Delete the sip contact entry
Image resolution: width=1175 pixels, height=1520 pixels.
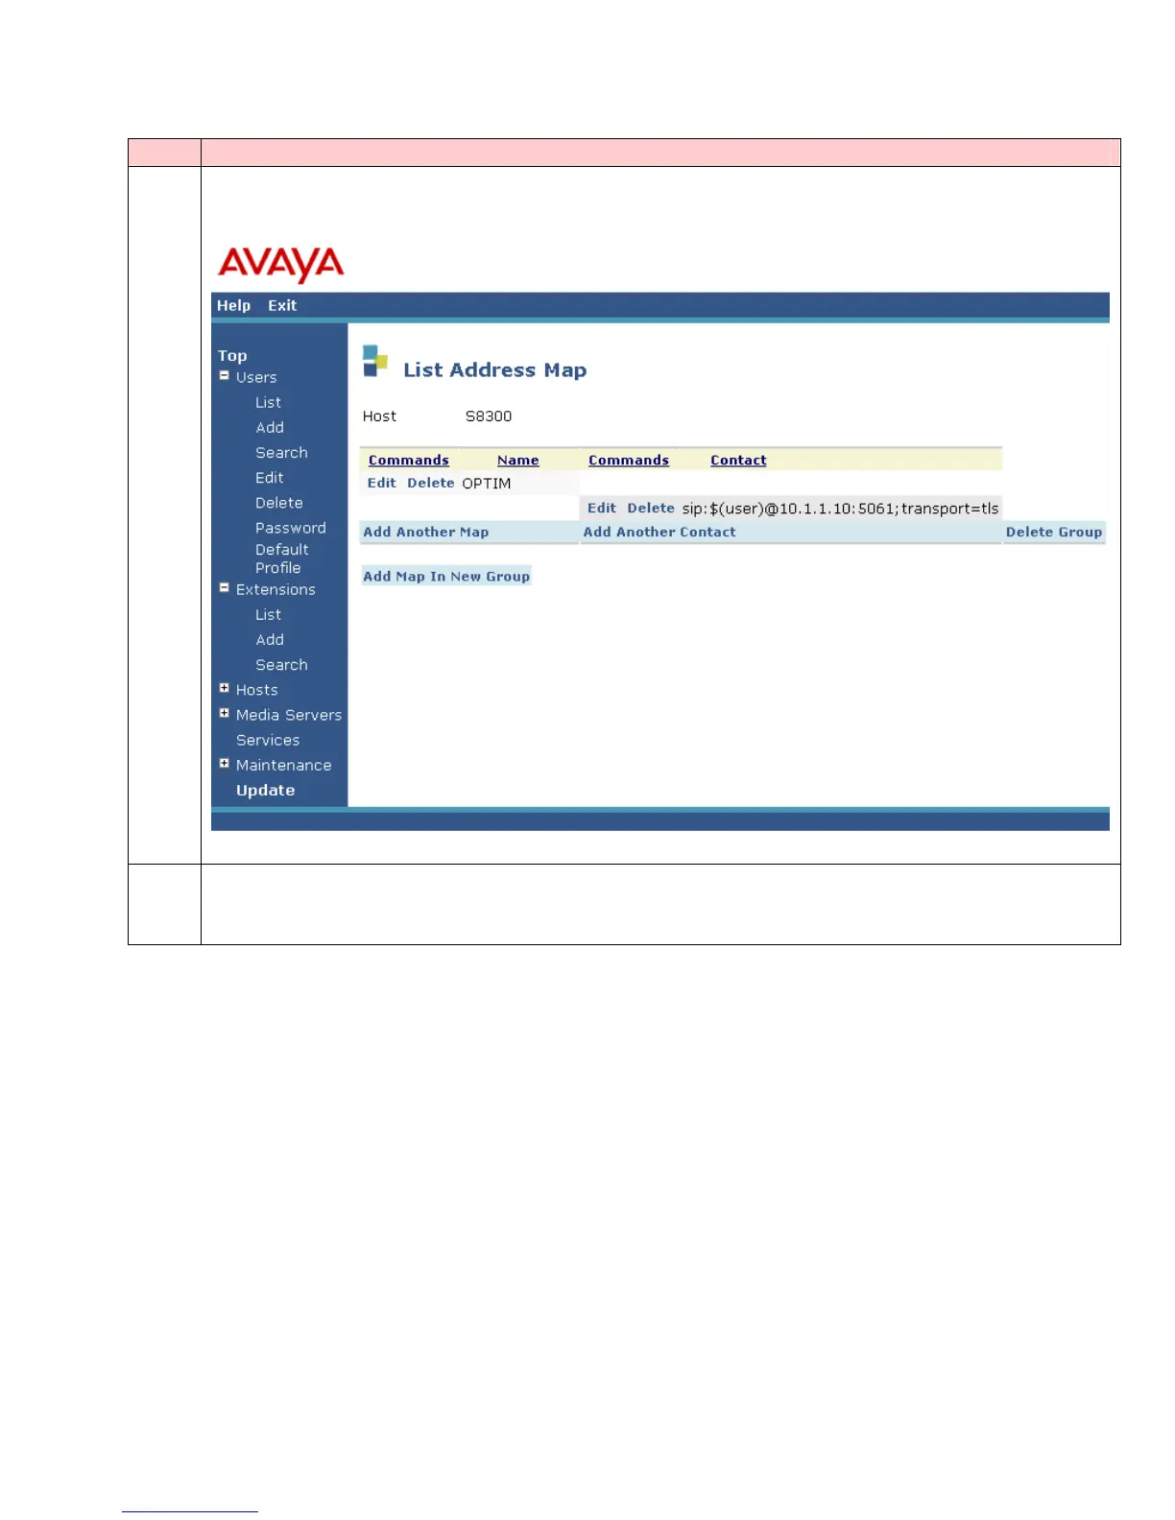pos(651,508)
